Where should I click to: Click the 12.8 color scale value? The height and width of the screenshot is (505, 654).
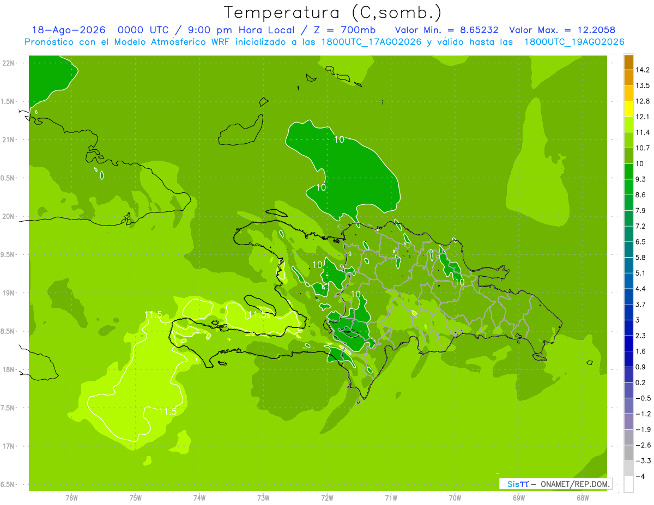point(644,101)
